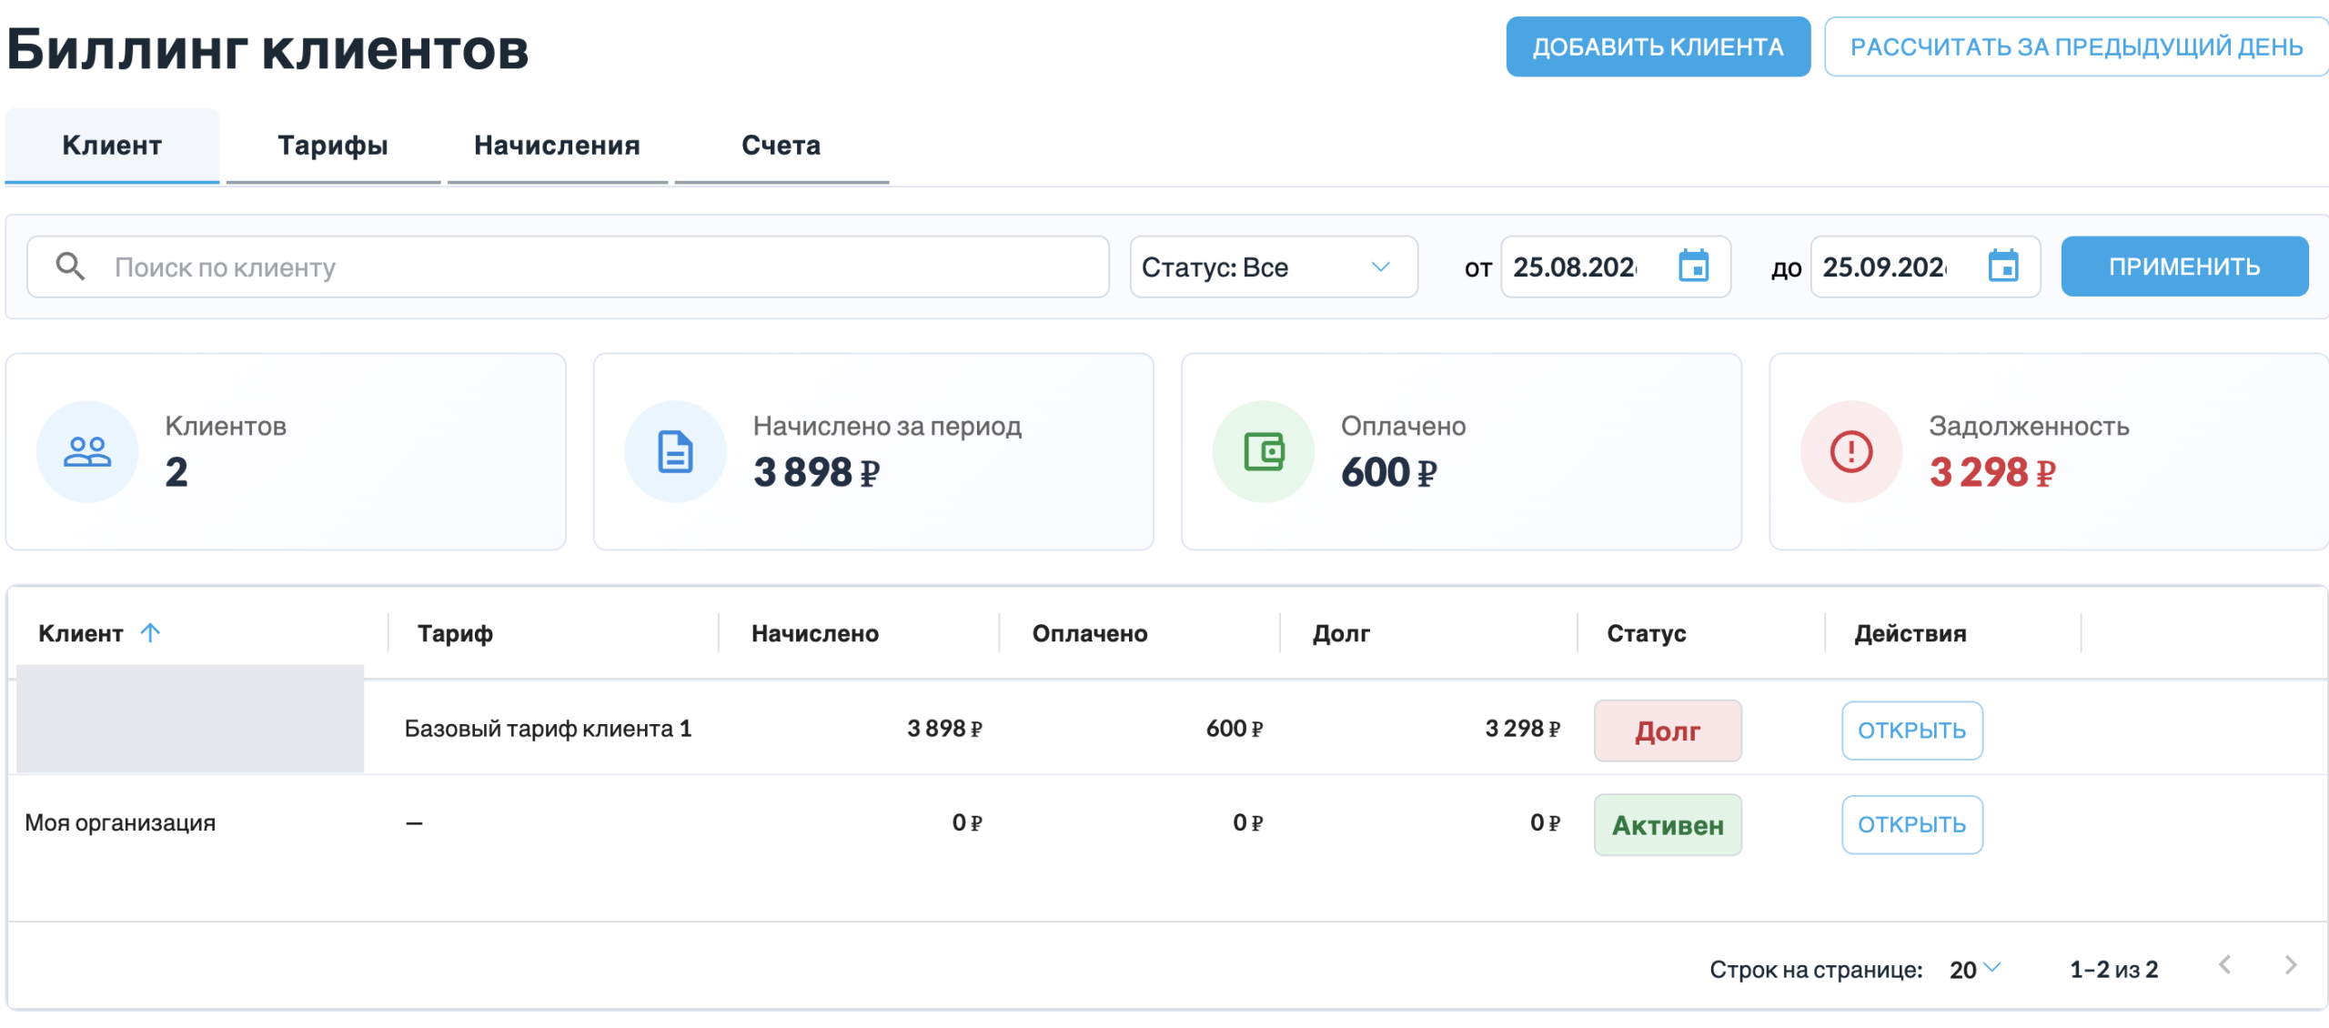Open the 'до' date calendar icon

(x=2003, y=267)
